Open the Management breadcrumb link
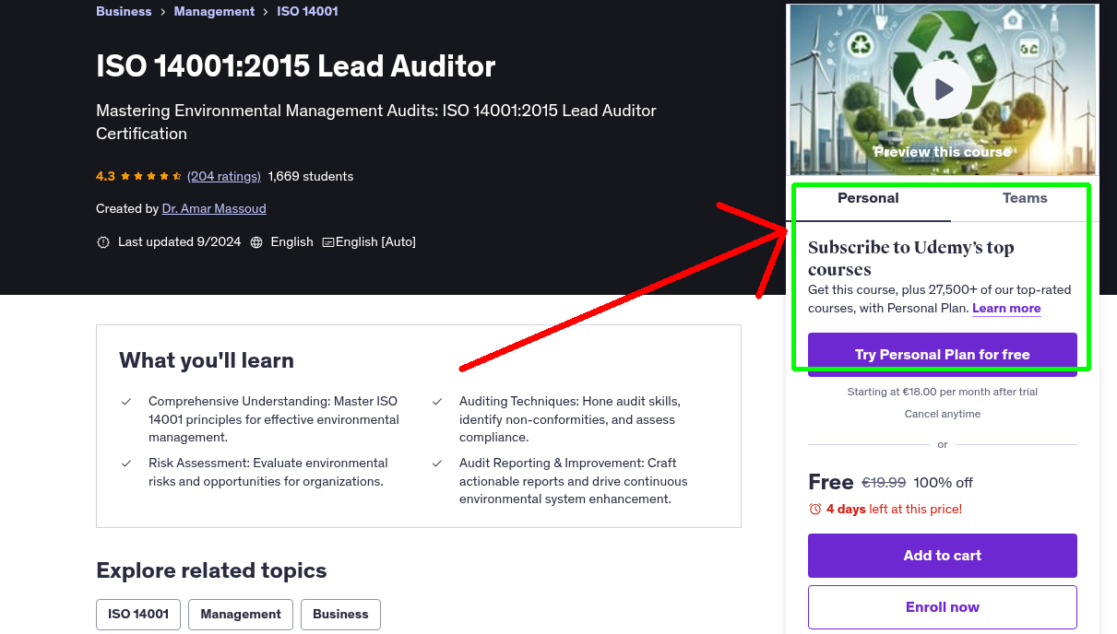 214,11
